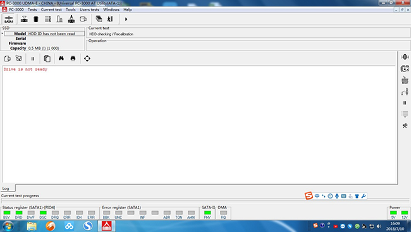
Task: Expand the top toolbar overflow arrow
Action: click(126, 19)
